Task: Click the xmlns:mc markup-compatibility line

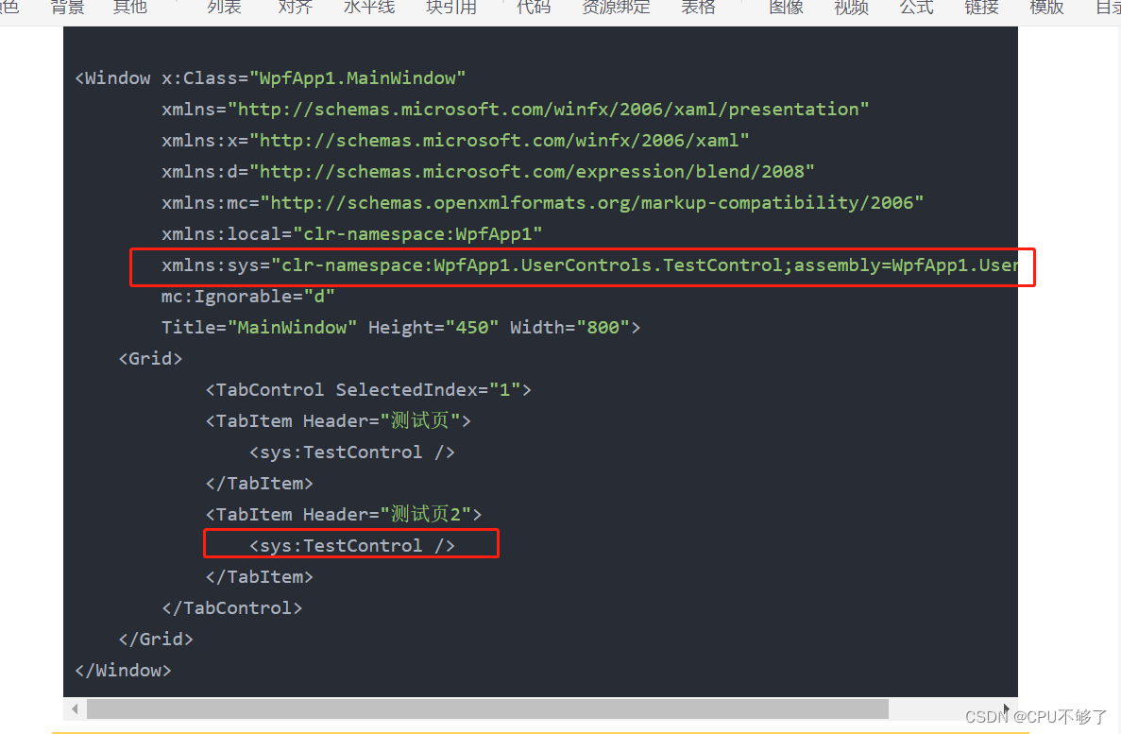Action: pos(542,202)
